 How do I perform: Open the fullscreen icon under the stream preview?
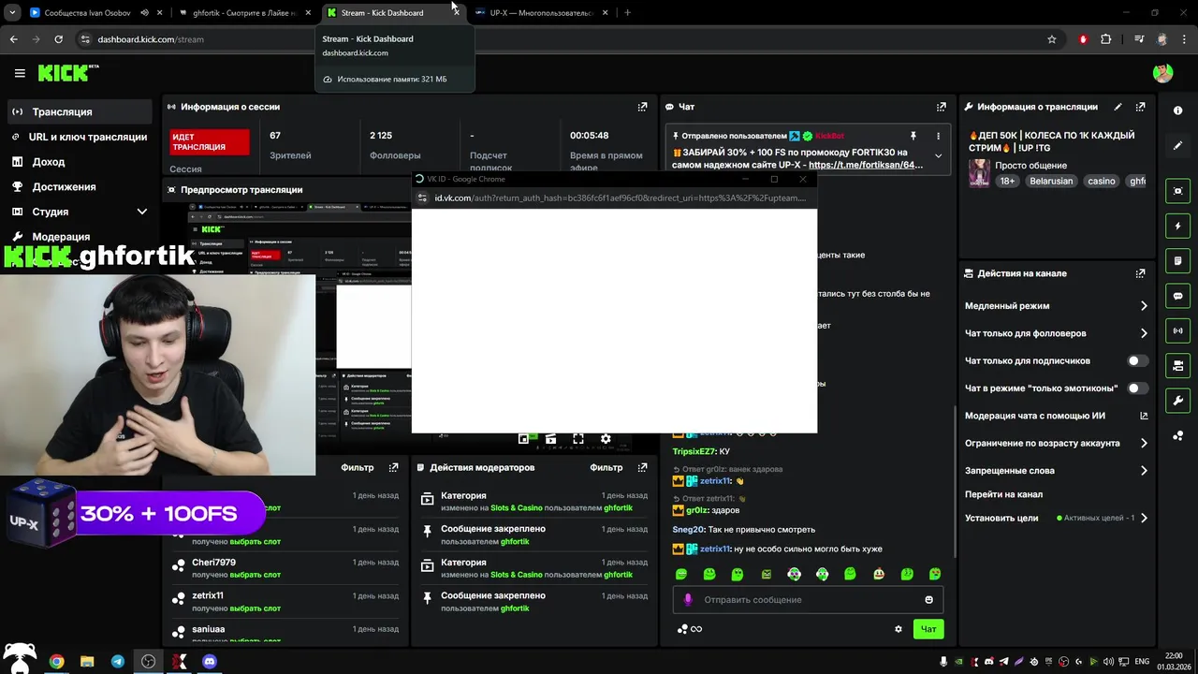pyautogui.click(x=578, y=439)
